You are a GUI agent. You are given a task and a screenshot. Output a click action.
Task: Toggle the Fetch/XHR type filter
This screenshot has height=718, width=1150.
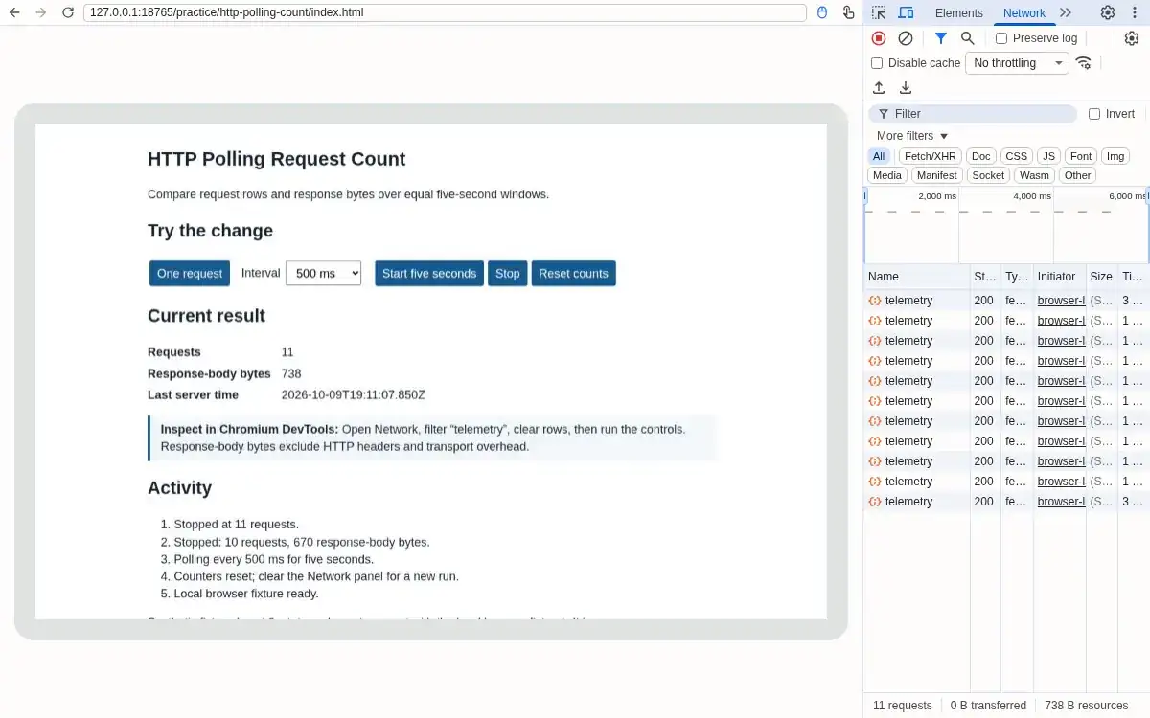[x=931, y=156]
